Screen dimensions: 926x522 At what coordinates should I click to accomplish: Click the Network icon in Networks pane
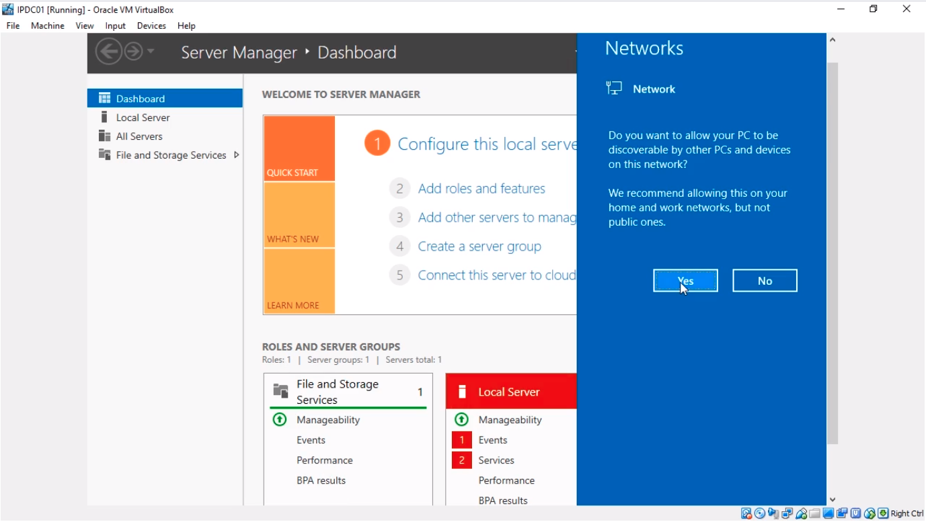tap(614, 88)
